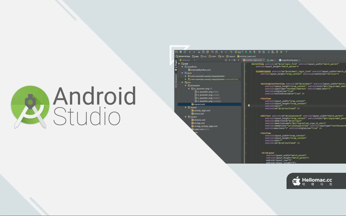This screenshot has width=346, height=216.
Task: Close the activity_login.xml editor tab
Action: click(263, 60)
